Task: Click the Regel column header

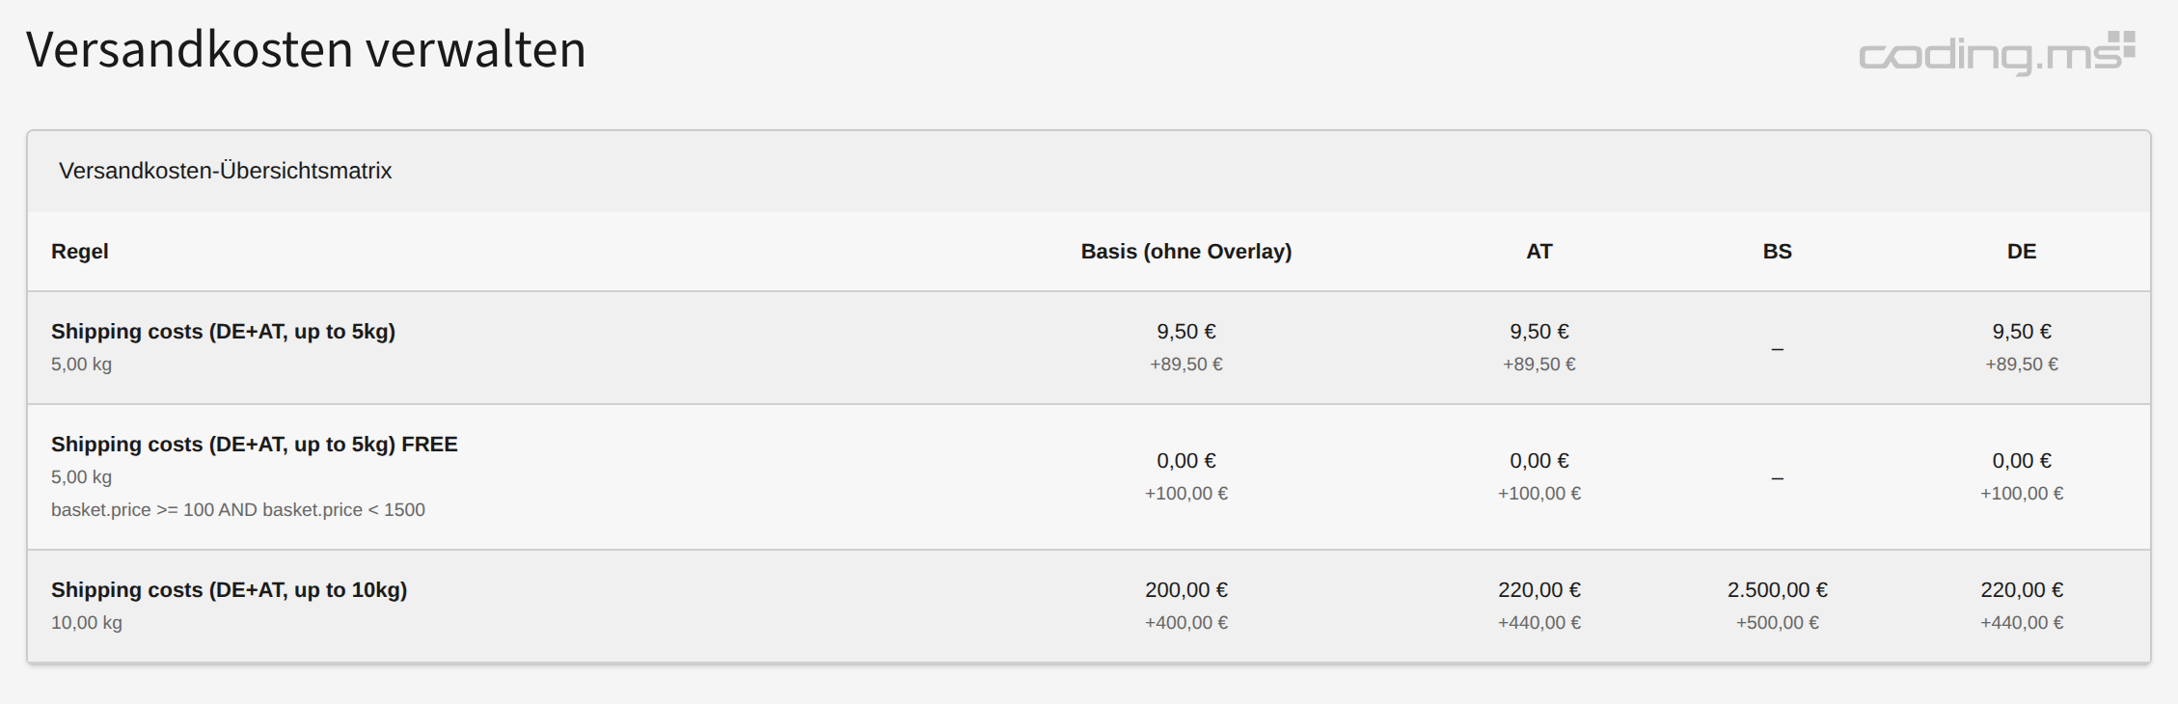Action: click(x=79, y=252)
